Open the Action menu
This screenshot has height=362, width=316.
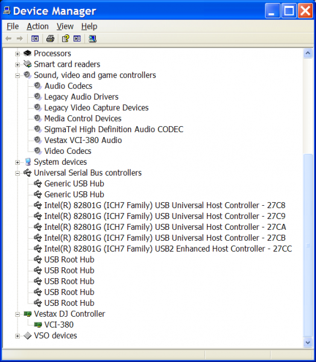pos(37,27)
